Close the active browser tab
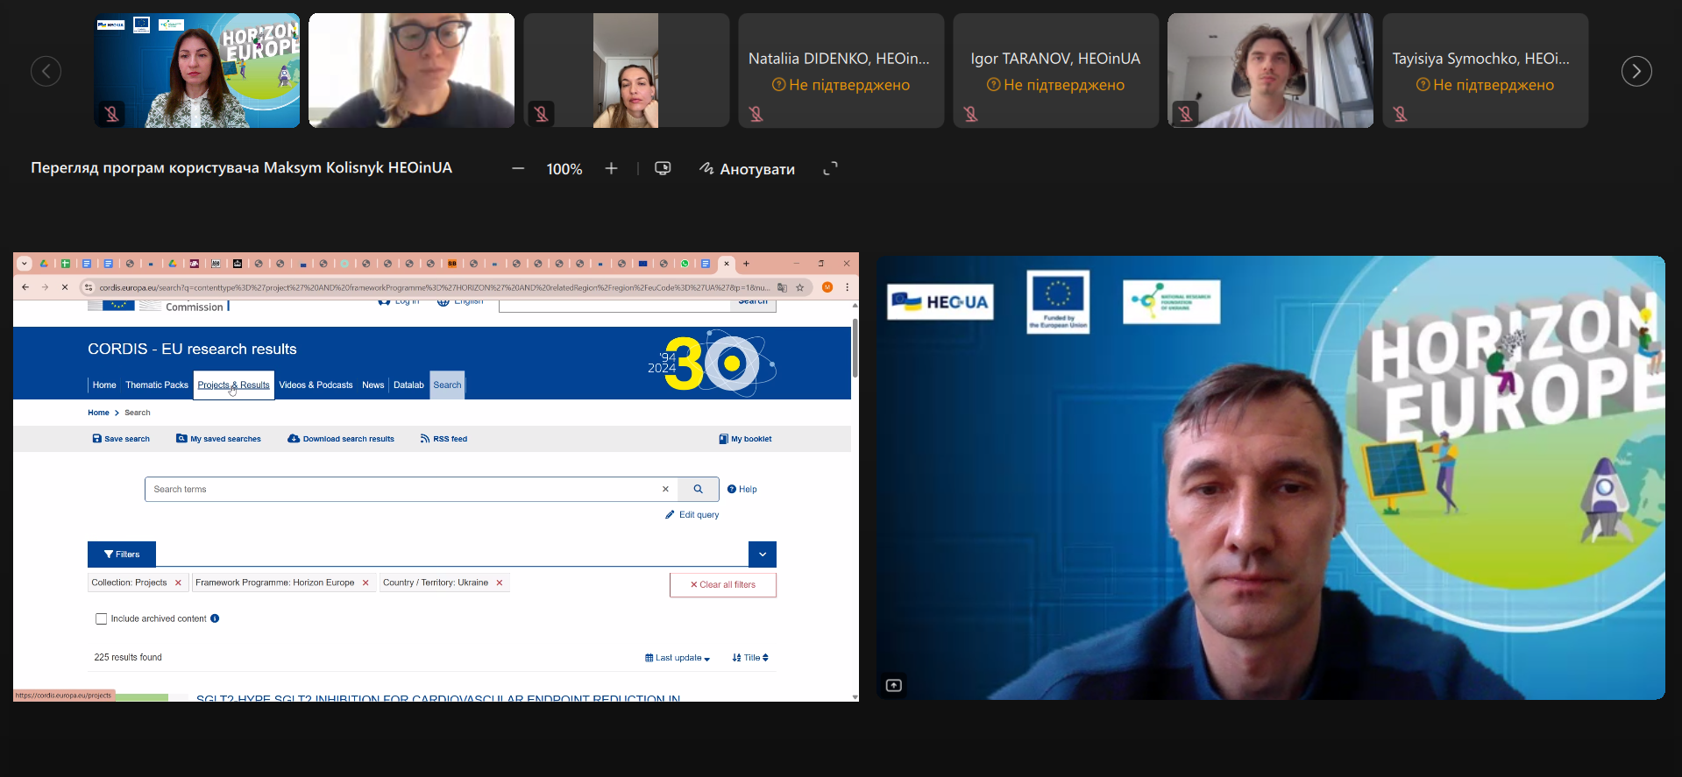The image size is (1682, 777). point(727,263)
